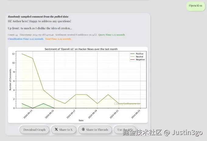Click the Negative legend entry
This screenshot has width=207, height=141.
(x=137, y=59)
